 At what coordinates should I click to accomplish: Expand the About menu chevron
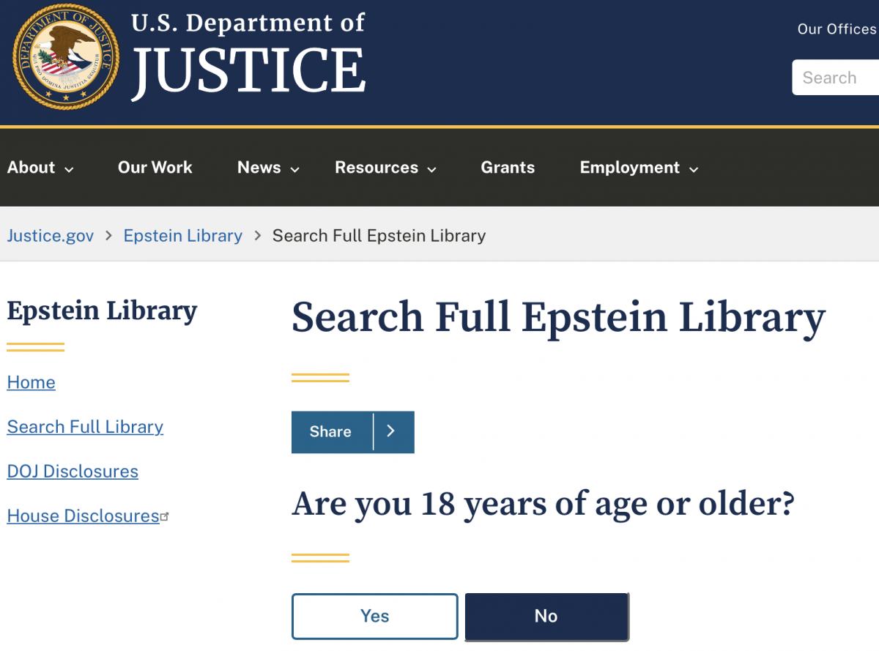70,169
